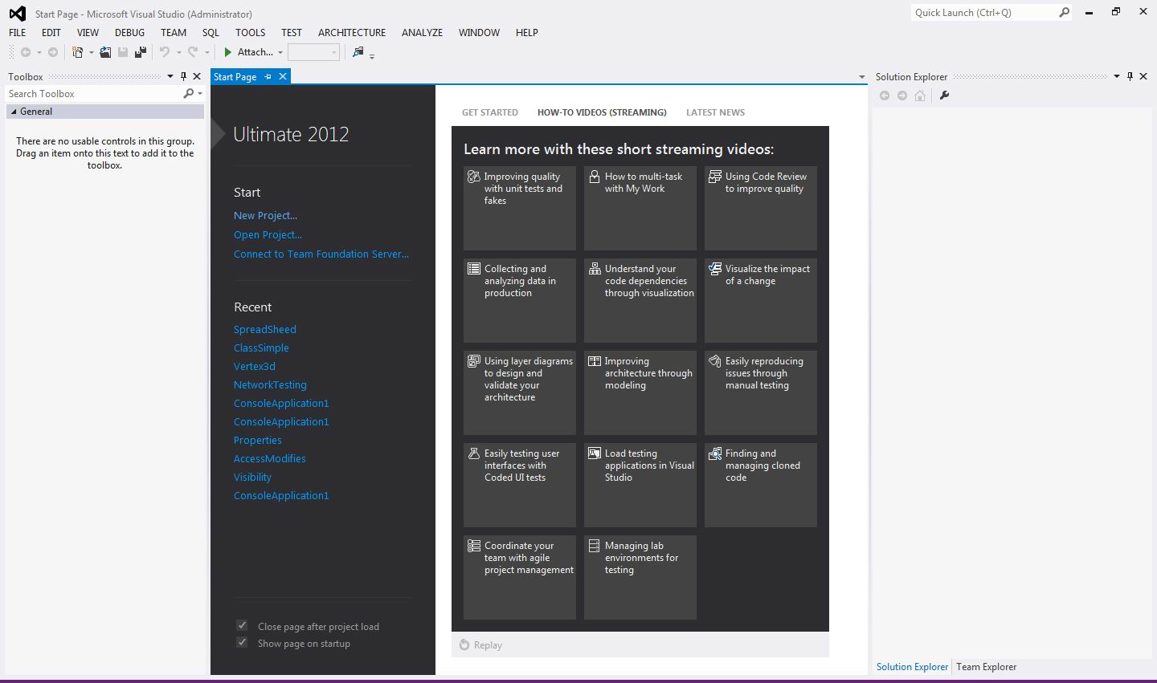The height and width of the screenshot is (683, 1157).
Task: Collapse the General toolbox group
Action: pos(14,112)
